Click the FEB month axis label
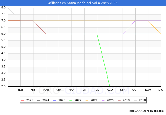Viewport: 166px width, 115px height. 33,90
